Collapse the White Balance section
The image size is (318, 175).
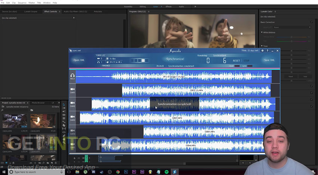[x=262, y=32]
